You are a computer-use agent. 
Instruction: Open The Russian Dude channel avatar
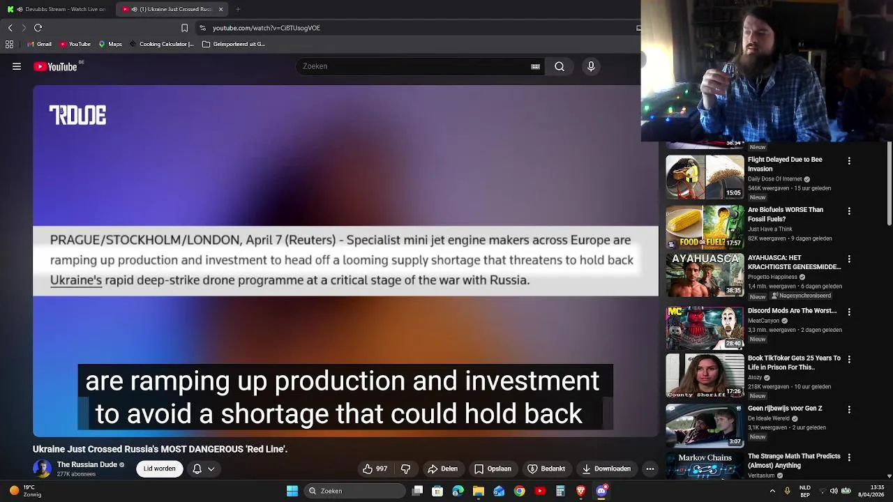42,469
